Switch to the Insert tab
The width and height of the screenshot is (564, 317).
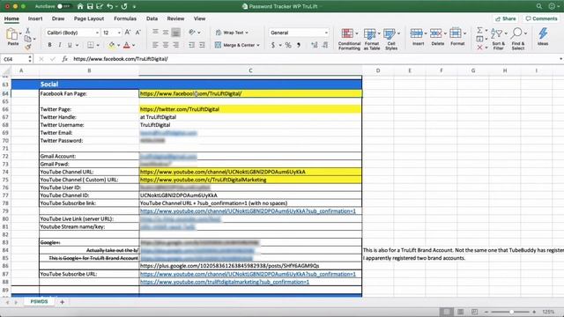[35, 18]
